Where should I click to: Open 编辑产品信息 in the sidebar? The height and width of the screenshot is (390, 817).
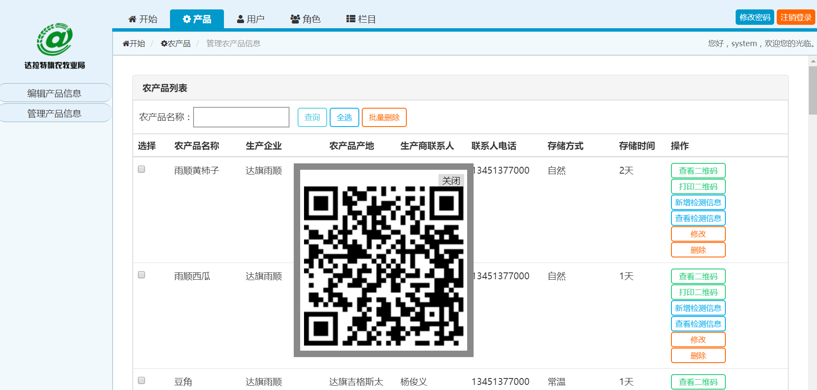click(54, 93)
